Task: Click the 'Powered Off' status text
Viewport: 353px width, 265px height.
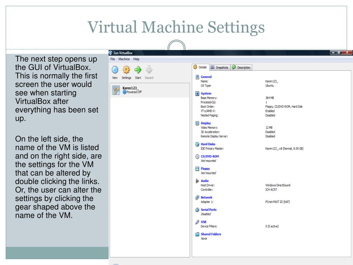Action: coord(134,92)
